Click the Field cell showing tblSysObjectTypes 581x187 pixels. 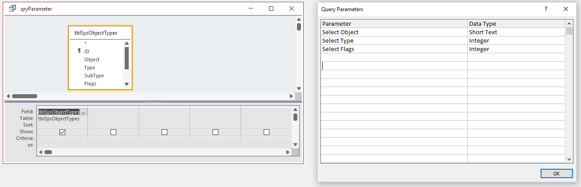click(59, 112)
